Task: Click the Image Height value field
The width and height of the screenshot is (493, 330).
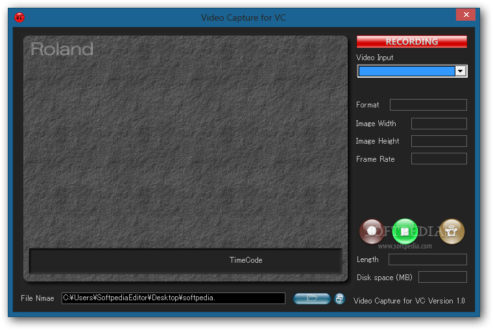Action: 439,141
